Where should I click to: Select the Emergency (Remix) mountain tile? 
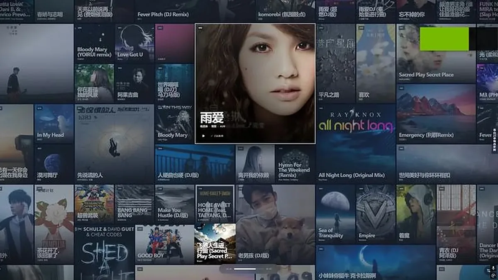[x=436, y=114]
